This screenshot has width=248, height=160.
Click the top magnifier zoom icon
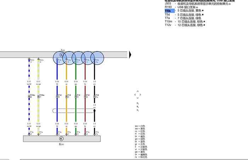click(137, 103)
